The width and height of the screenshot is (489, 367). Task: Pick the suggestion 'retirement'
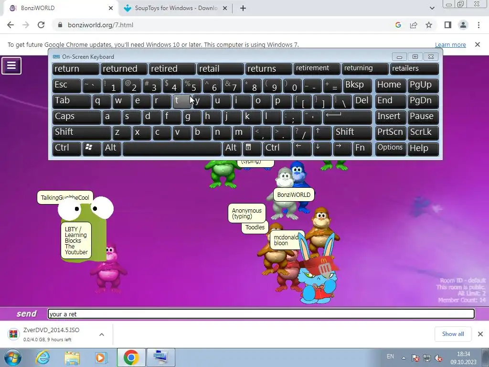[317, 69]
